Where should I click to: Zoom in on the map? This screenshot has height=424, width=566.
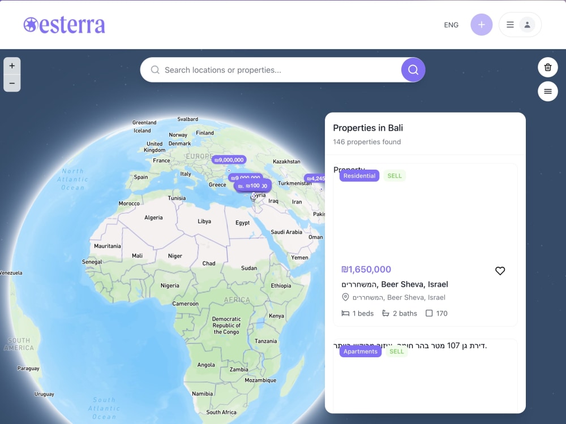[x=12, y=66]
